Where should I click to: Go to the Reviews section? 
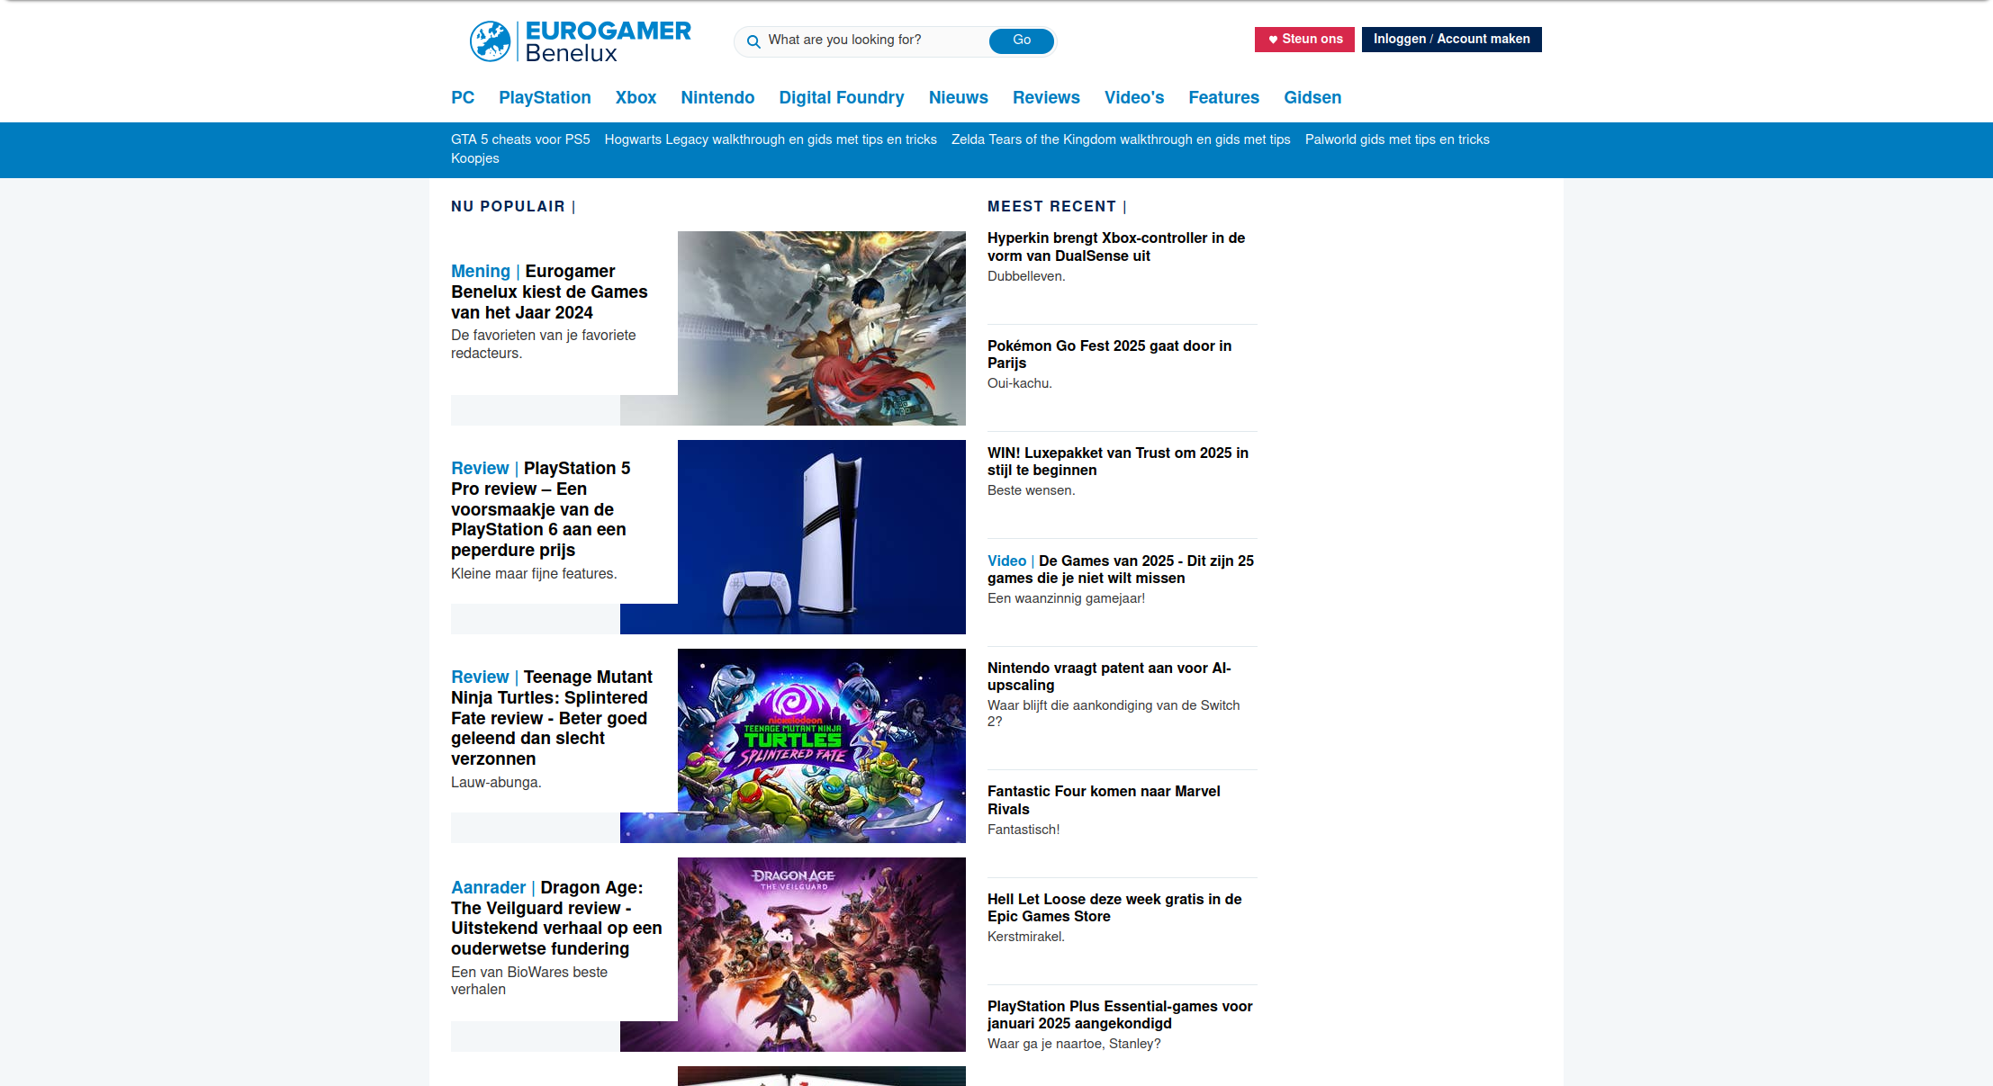[1046, 98]
